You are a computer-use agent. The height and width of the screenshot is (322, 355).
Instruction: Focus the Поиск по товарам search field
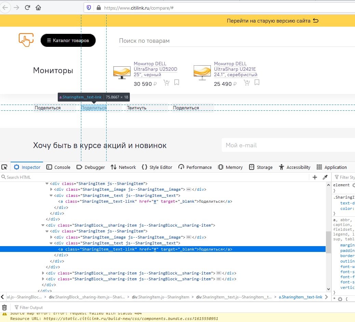(237, 41)
